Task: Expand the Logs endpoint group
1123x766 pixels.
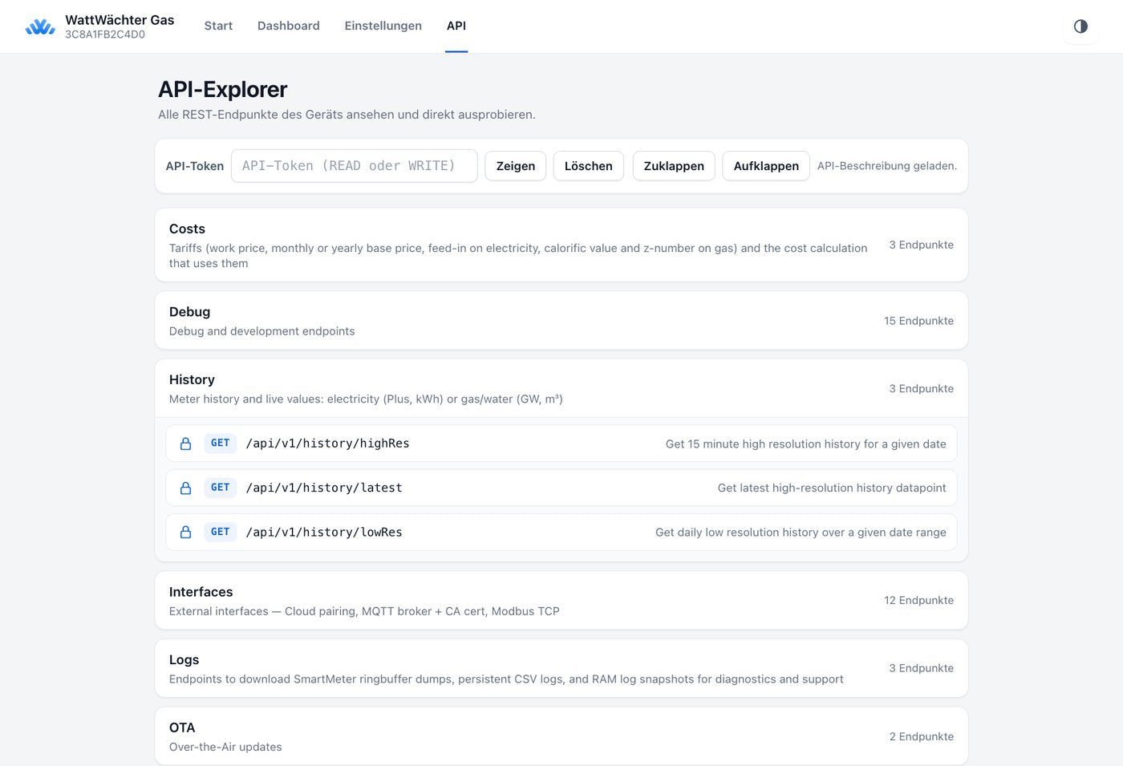Action: [561, 668]
